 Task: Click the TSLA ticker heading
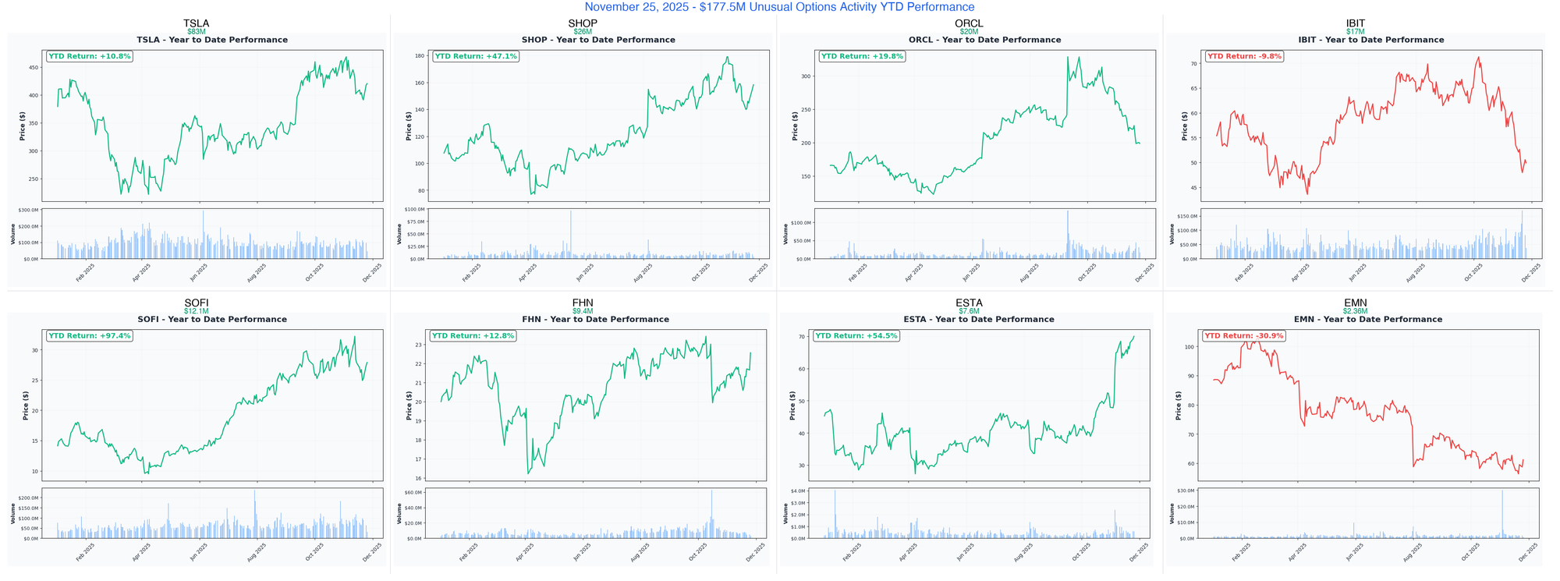click(x=196, y=23)
